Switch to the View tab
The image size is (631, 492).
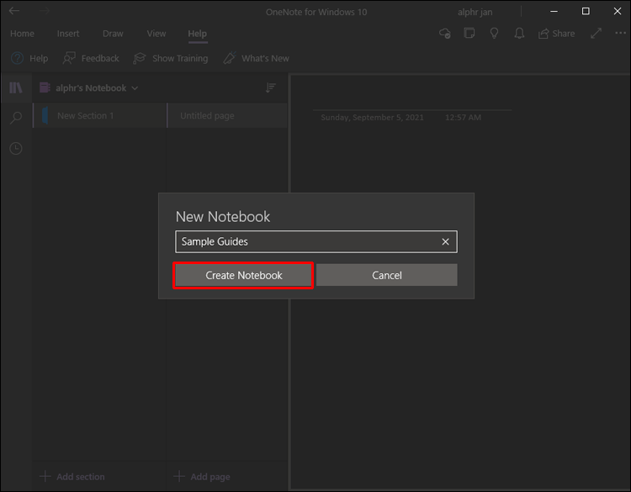(x=156, y=34)
